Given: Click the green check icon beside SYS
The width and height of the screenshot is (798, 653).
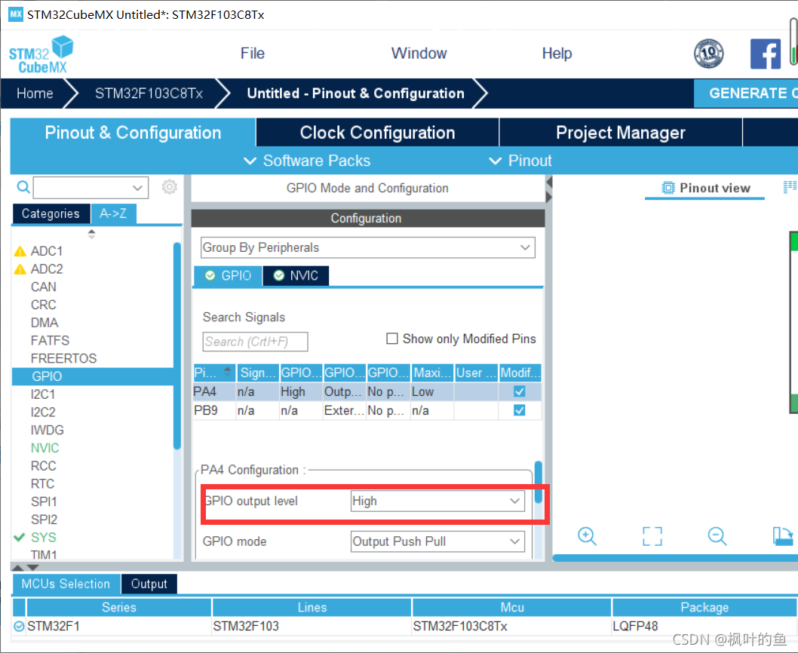Looking at the screenshot, I should (x=20, y=538).
